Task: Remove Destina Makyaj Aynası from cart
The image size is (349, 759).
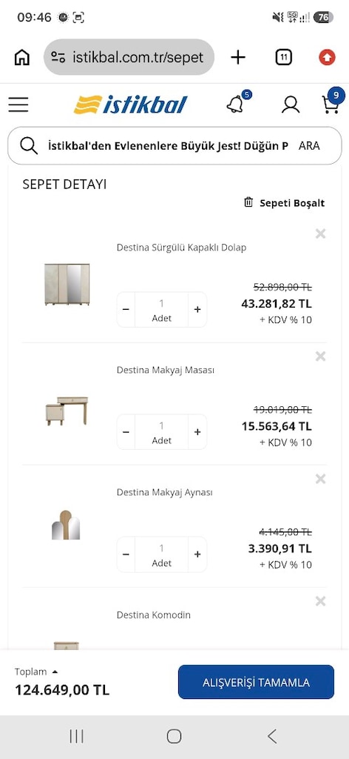Action: (x=320, y=479)
